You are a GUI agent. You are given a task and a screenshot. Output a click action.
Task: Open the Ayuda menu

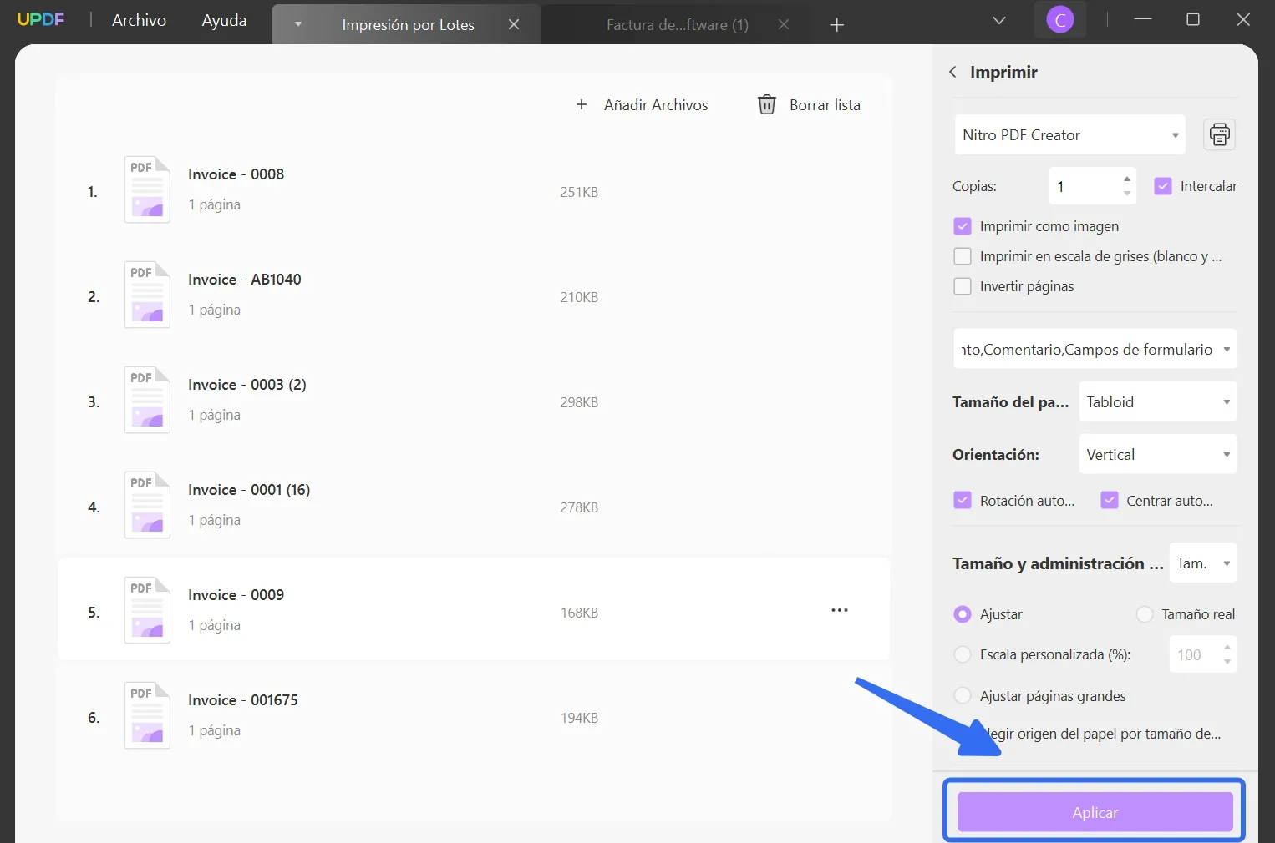pos(224,20)
